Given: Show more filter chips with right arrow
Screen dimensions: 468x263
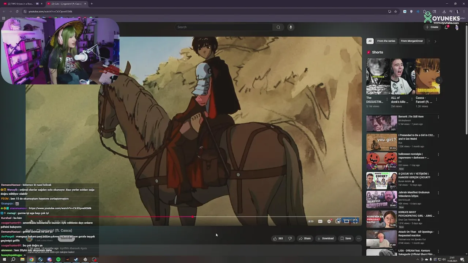Looking at the screenshot, I should [x=435, y=41].
